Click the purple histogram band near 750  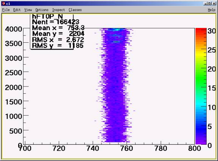[x=115, y=86]
